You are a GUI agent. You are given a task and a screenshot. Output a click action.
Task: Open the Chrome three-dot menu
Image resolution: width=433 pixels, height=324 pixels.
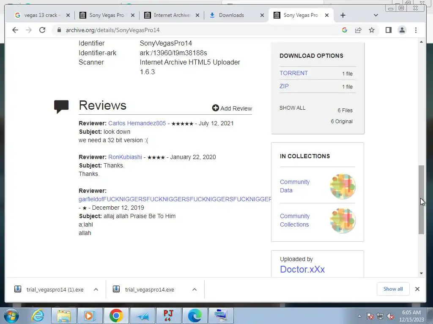pos(416,30)
